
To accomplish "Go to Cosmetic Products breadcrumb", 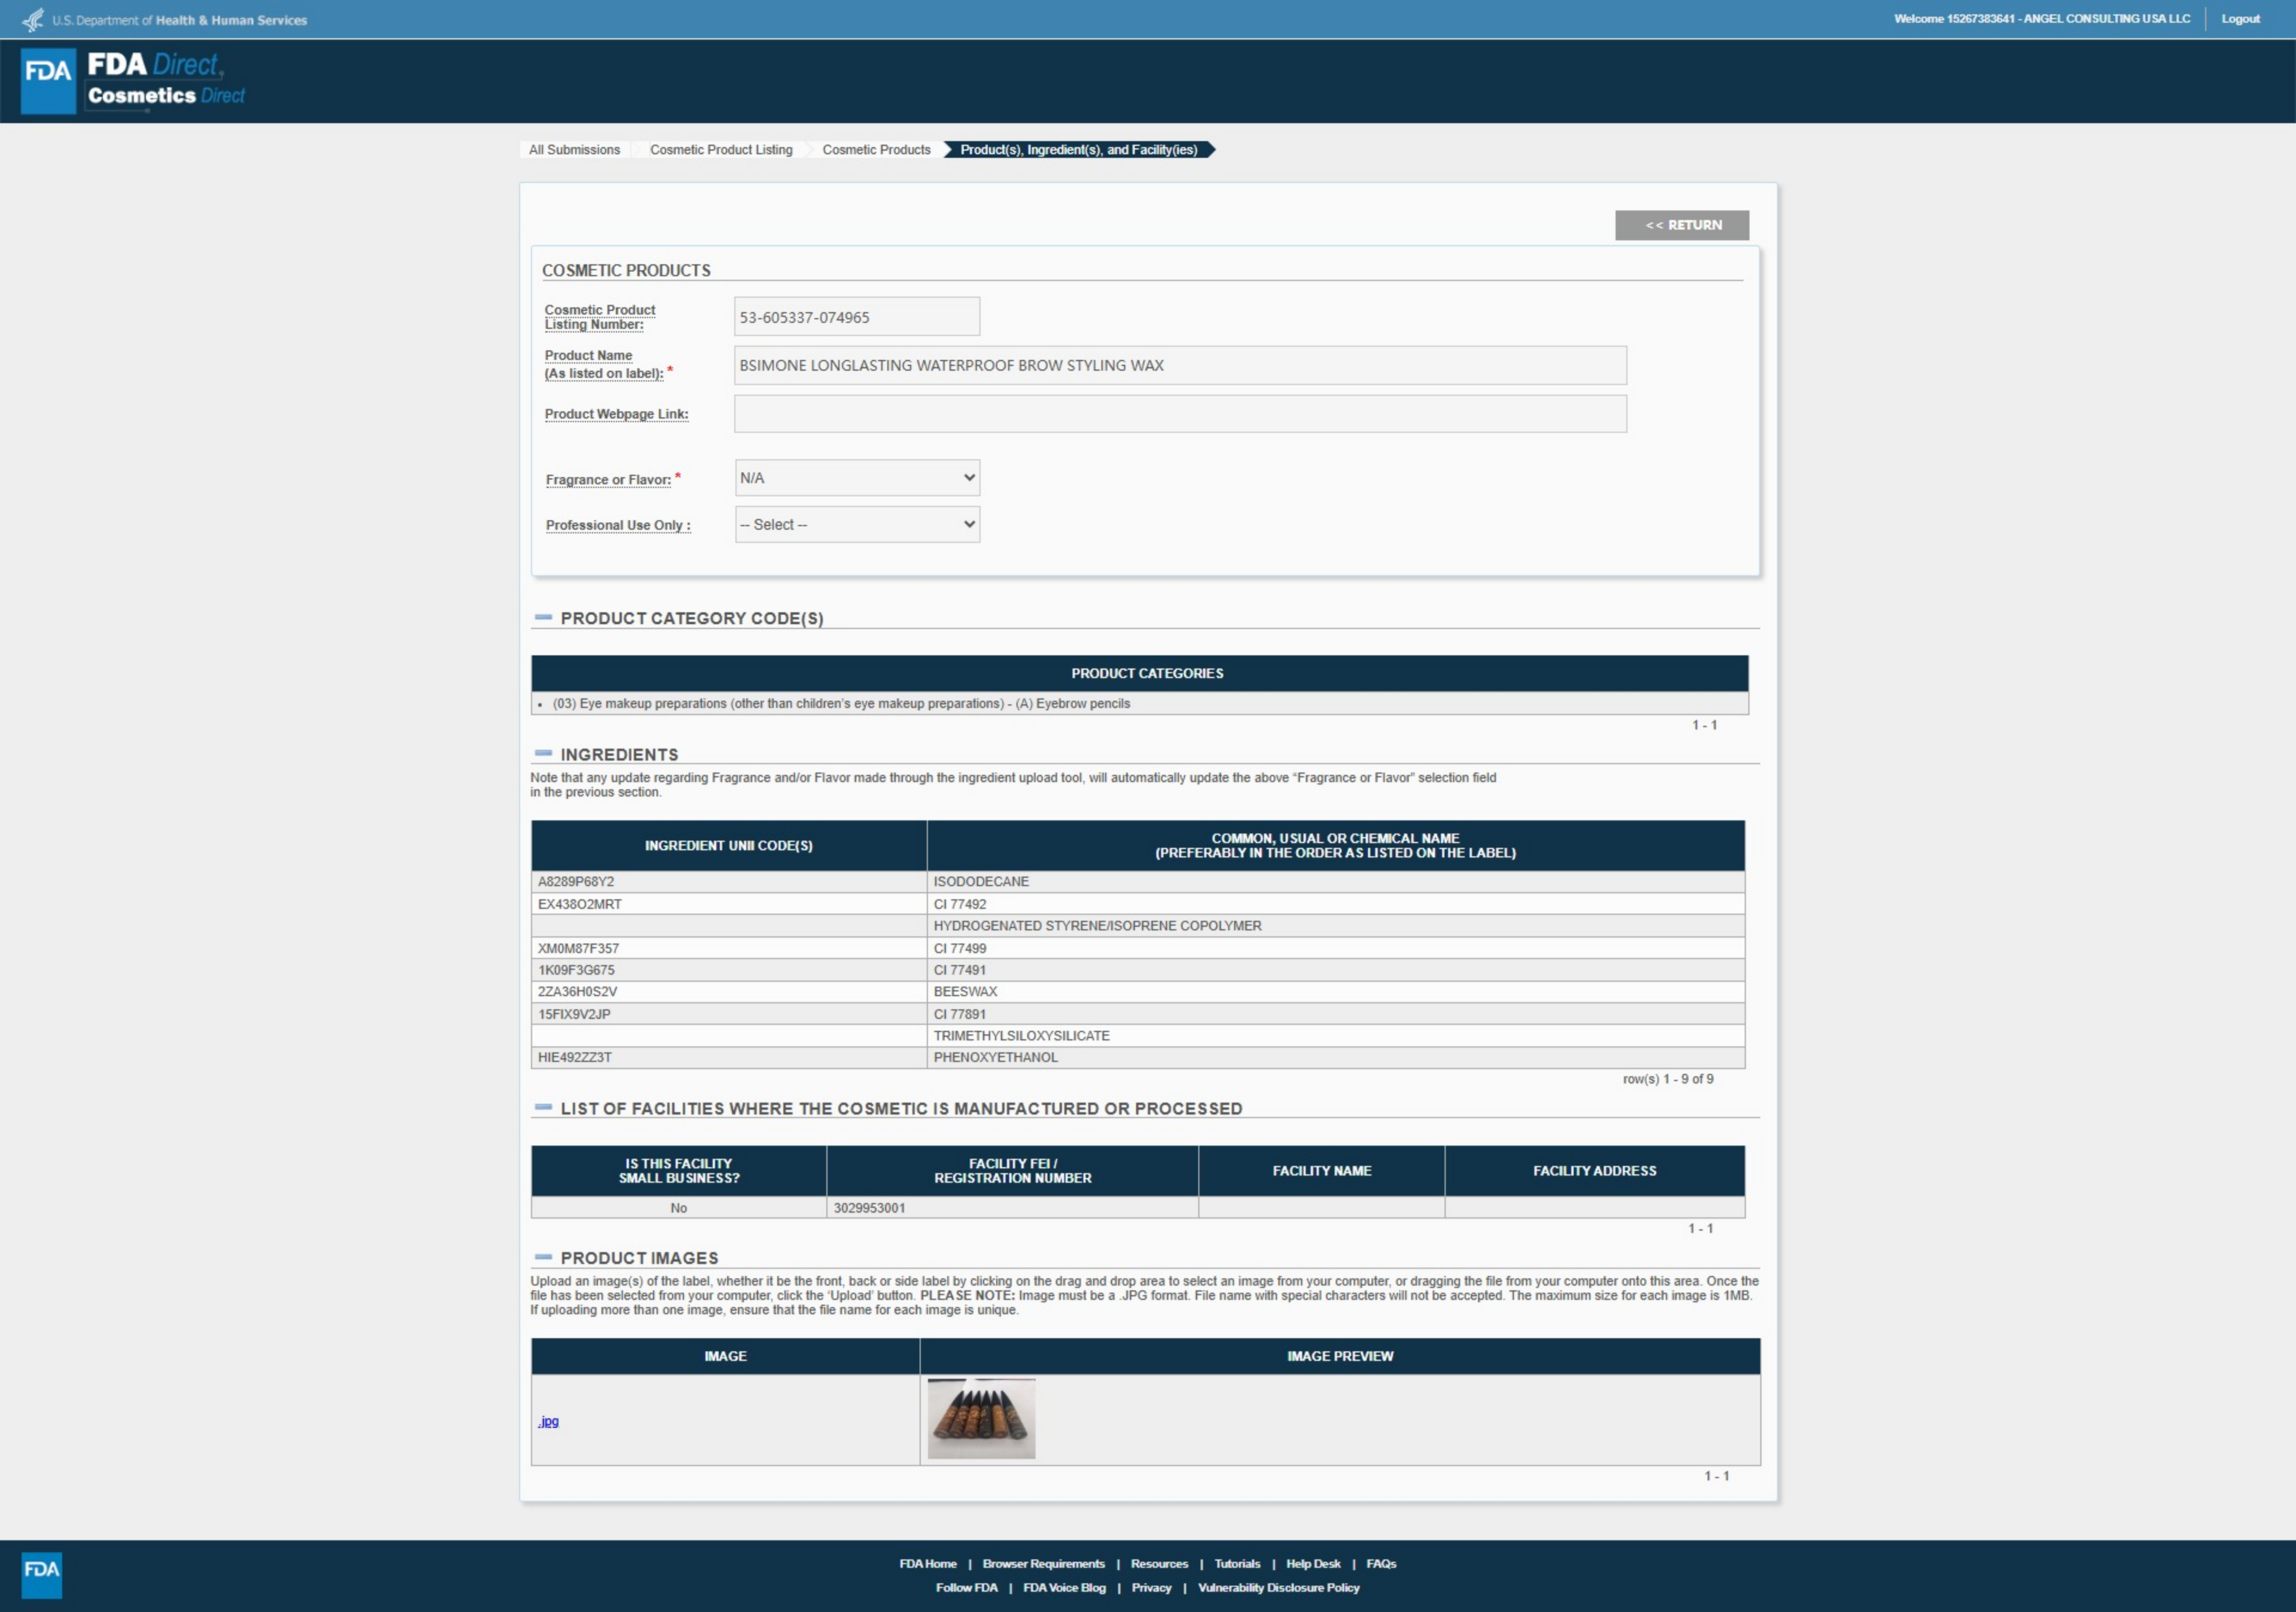I will pyautogui.click(x=876, y=150).
